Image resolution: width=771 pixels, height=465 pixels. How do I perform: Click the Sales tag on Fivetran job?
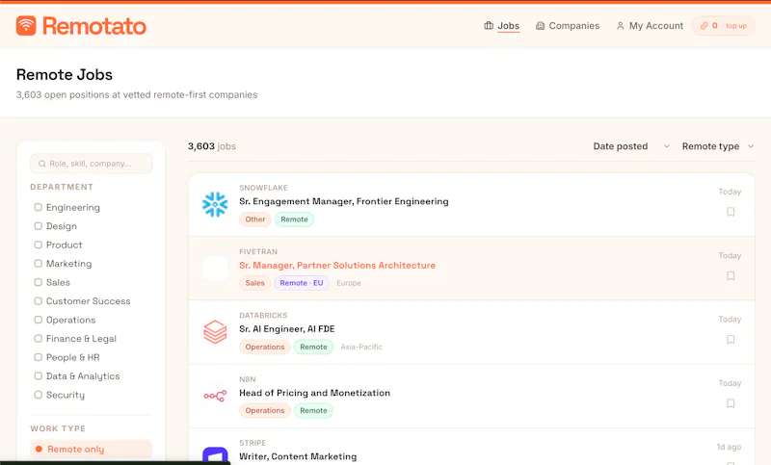click(x=254, y=283)
